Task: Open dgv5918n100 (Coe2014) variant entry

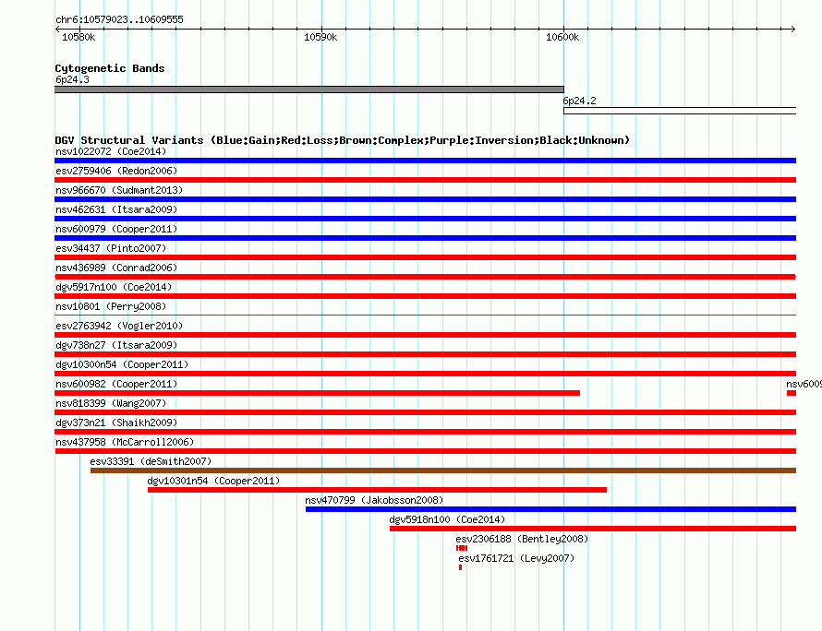Action: click(x=447, y=519)
